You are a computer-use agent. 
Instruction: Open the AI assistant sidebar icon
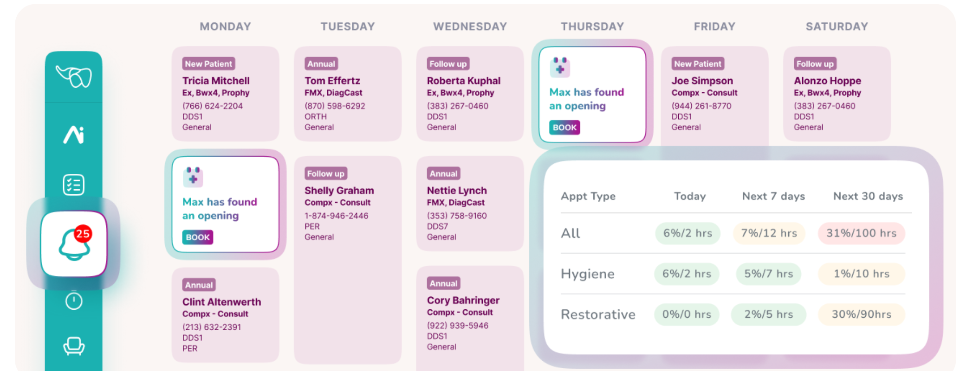[74, 134]
